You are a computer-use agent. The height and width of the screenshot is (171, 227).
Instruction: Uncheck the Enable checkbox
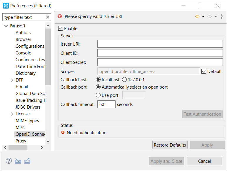[x=61, y=29]
